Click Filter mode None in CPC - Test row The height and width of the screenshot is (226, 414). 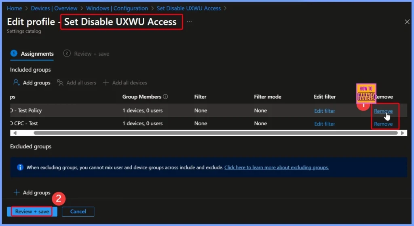point(260,123)
